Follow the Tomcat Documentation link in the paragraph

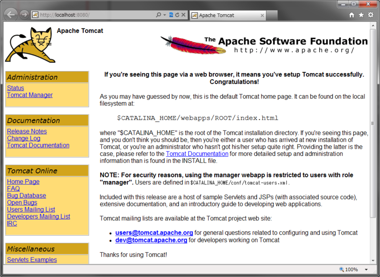[197, 154]
